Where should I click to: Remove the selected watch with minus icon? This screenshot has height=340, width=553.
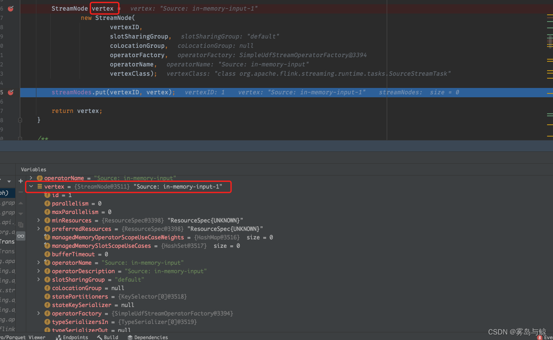pos(21,192)
